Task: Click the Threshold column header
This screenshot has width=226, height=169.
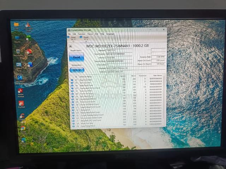Action: tap(142, 76)
